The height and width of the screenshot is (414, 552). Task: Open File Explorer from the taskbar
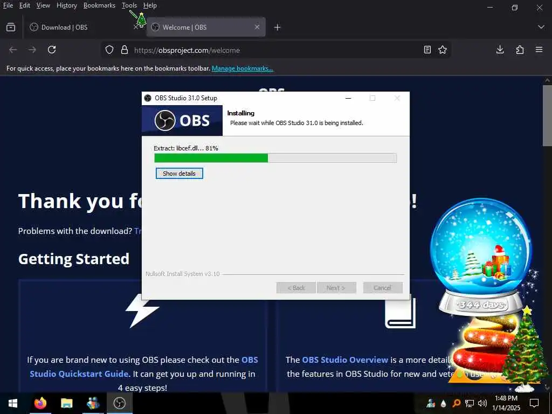point(66,403)
